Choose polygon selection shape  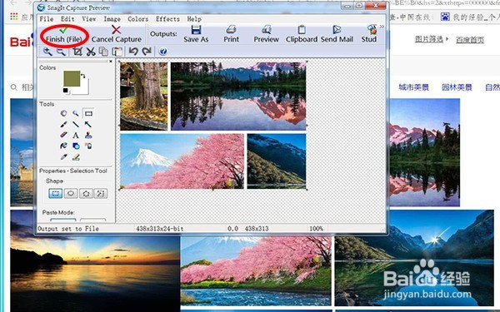click(x=86, y=193)
